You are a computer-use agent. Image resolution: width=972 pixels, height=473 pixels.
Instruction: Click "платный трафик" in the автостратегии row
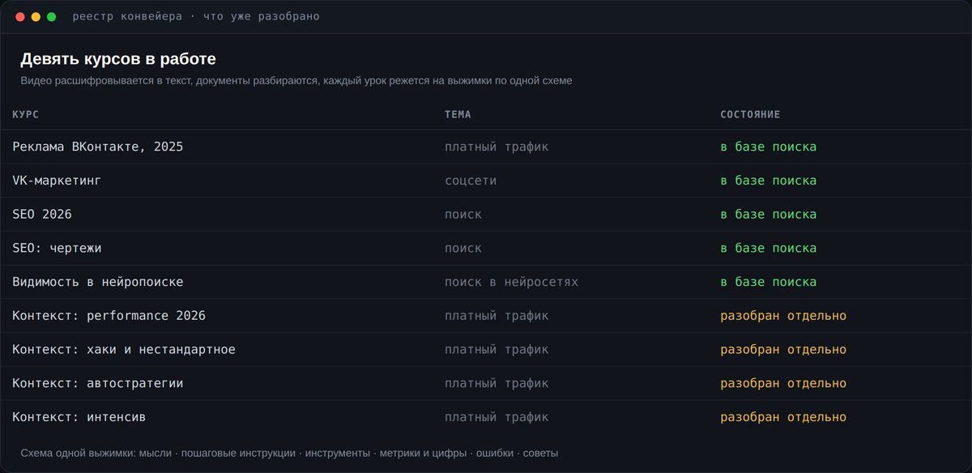pos(497,384)
